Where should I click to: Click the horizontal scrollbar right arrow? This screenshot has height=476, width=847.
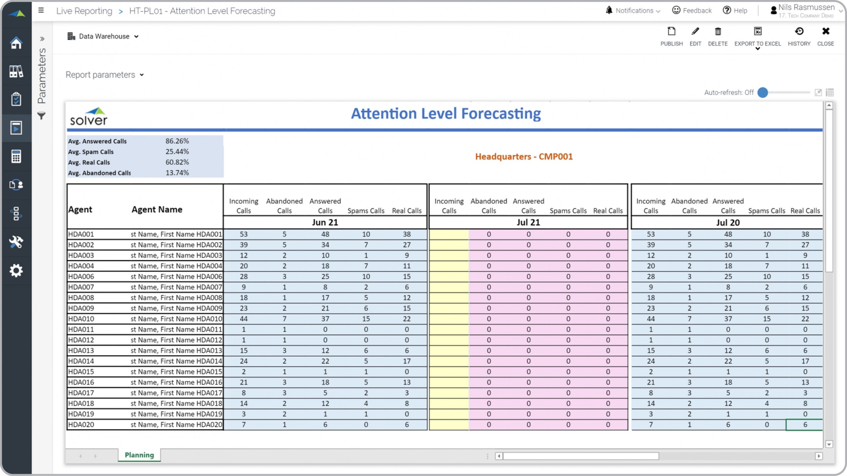click(x=819, y=456)
